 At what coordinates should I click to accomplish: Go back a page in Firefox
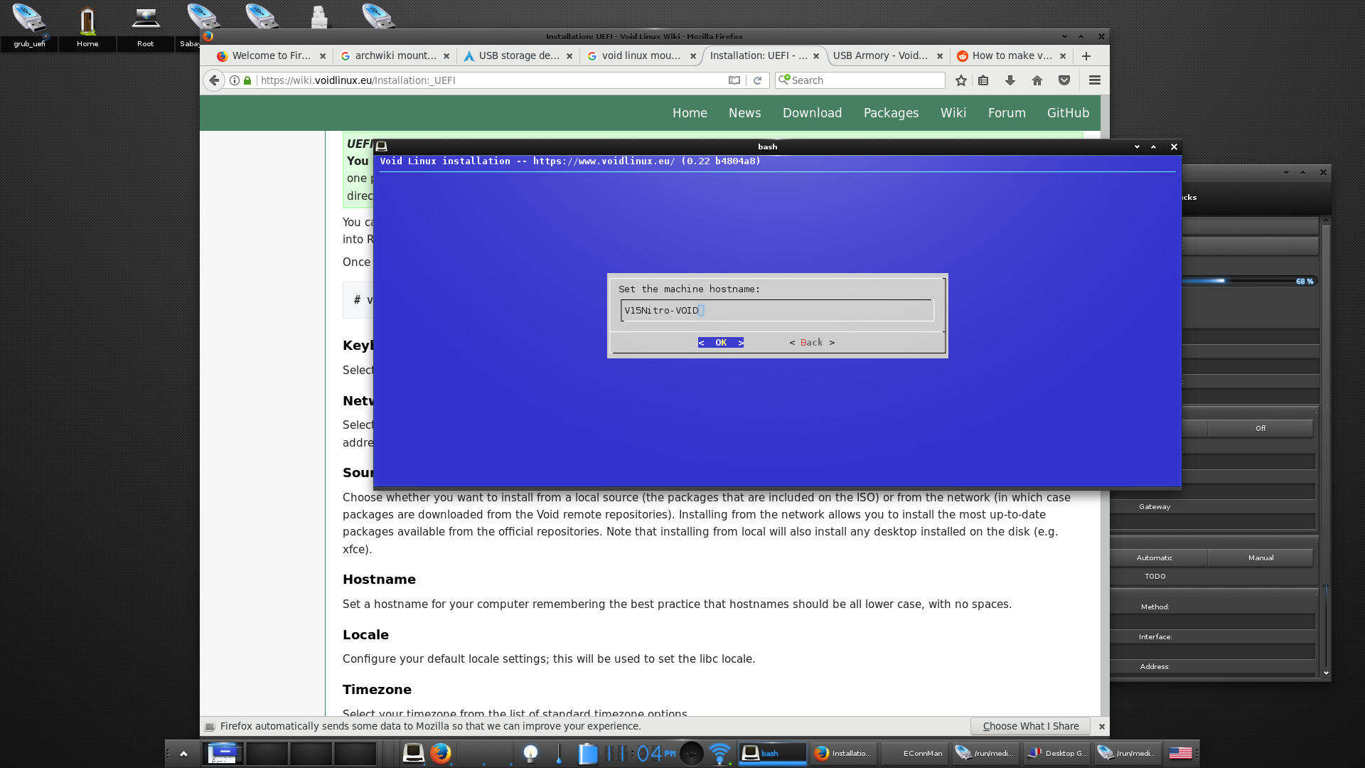214,80
